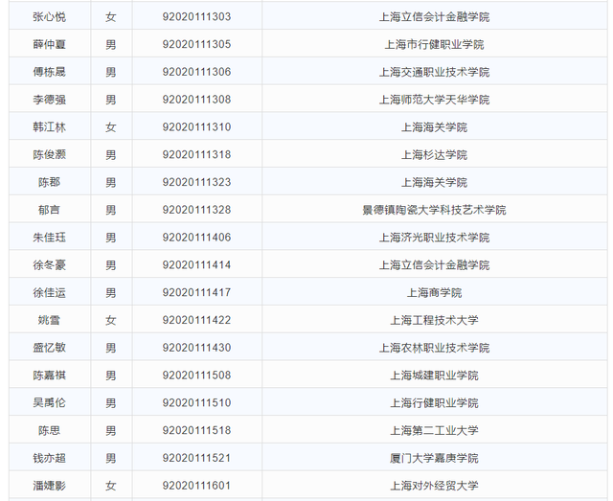Click the ID number 92020111310
This screenshot has height=501, width=613.
coord(196,127)
